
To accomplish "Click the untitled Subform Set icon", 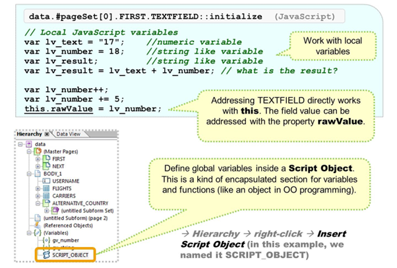I will click(55, 210).
